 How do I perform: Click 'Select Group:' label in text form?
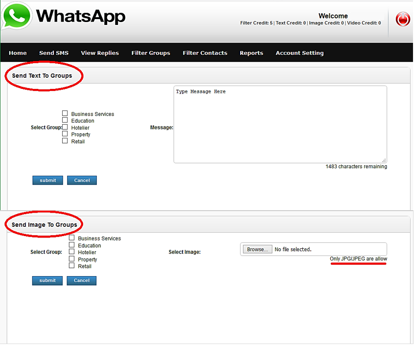pos(46,128)
